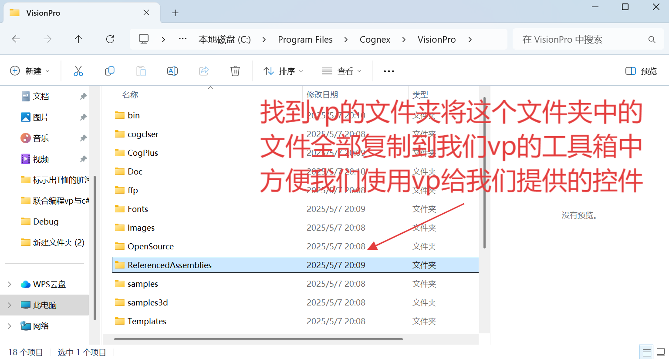This screenshot has width=669, height=359.
Task: Select the VisionPro window tab
Action: (82, 13)
